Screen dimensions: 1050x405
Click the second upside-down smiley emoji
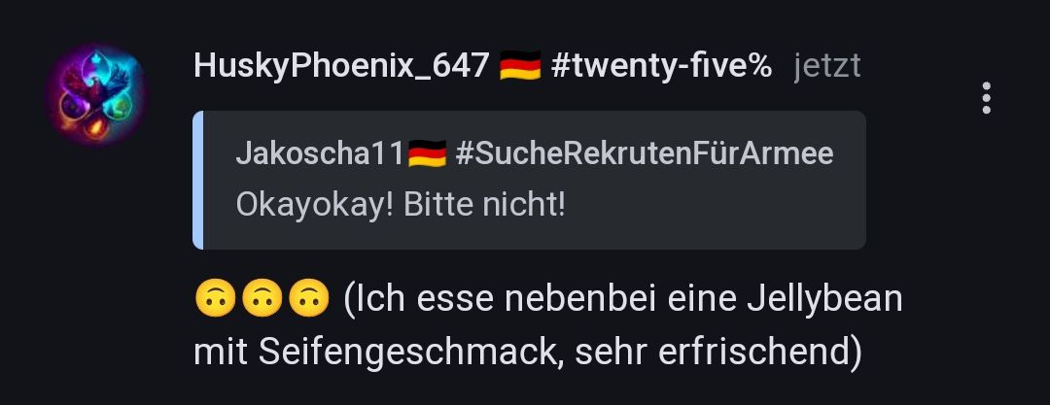(x=262, y=299)
